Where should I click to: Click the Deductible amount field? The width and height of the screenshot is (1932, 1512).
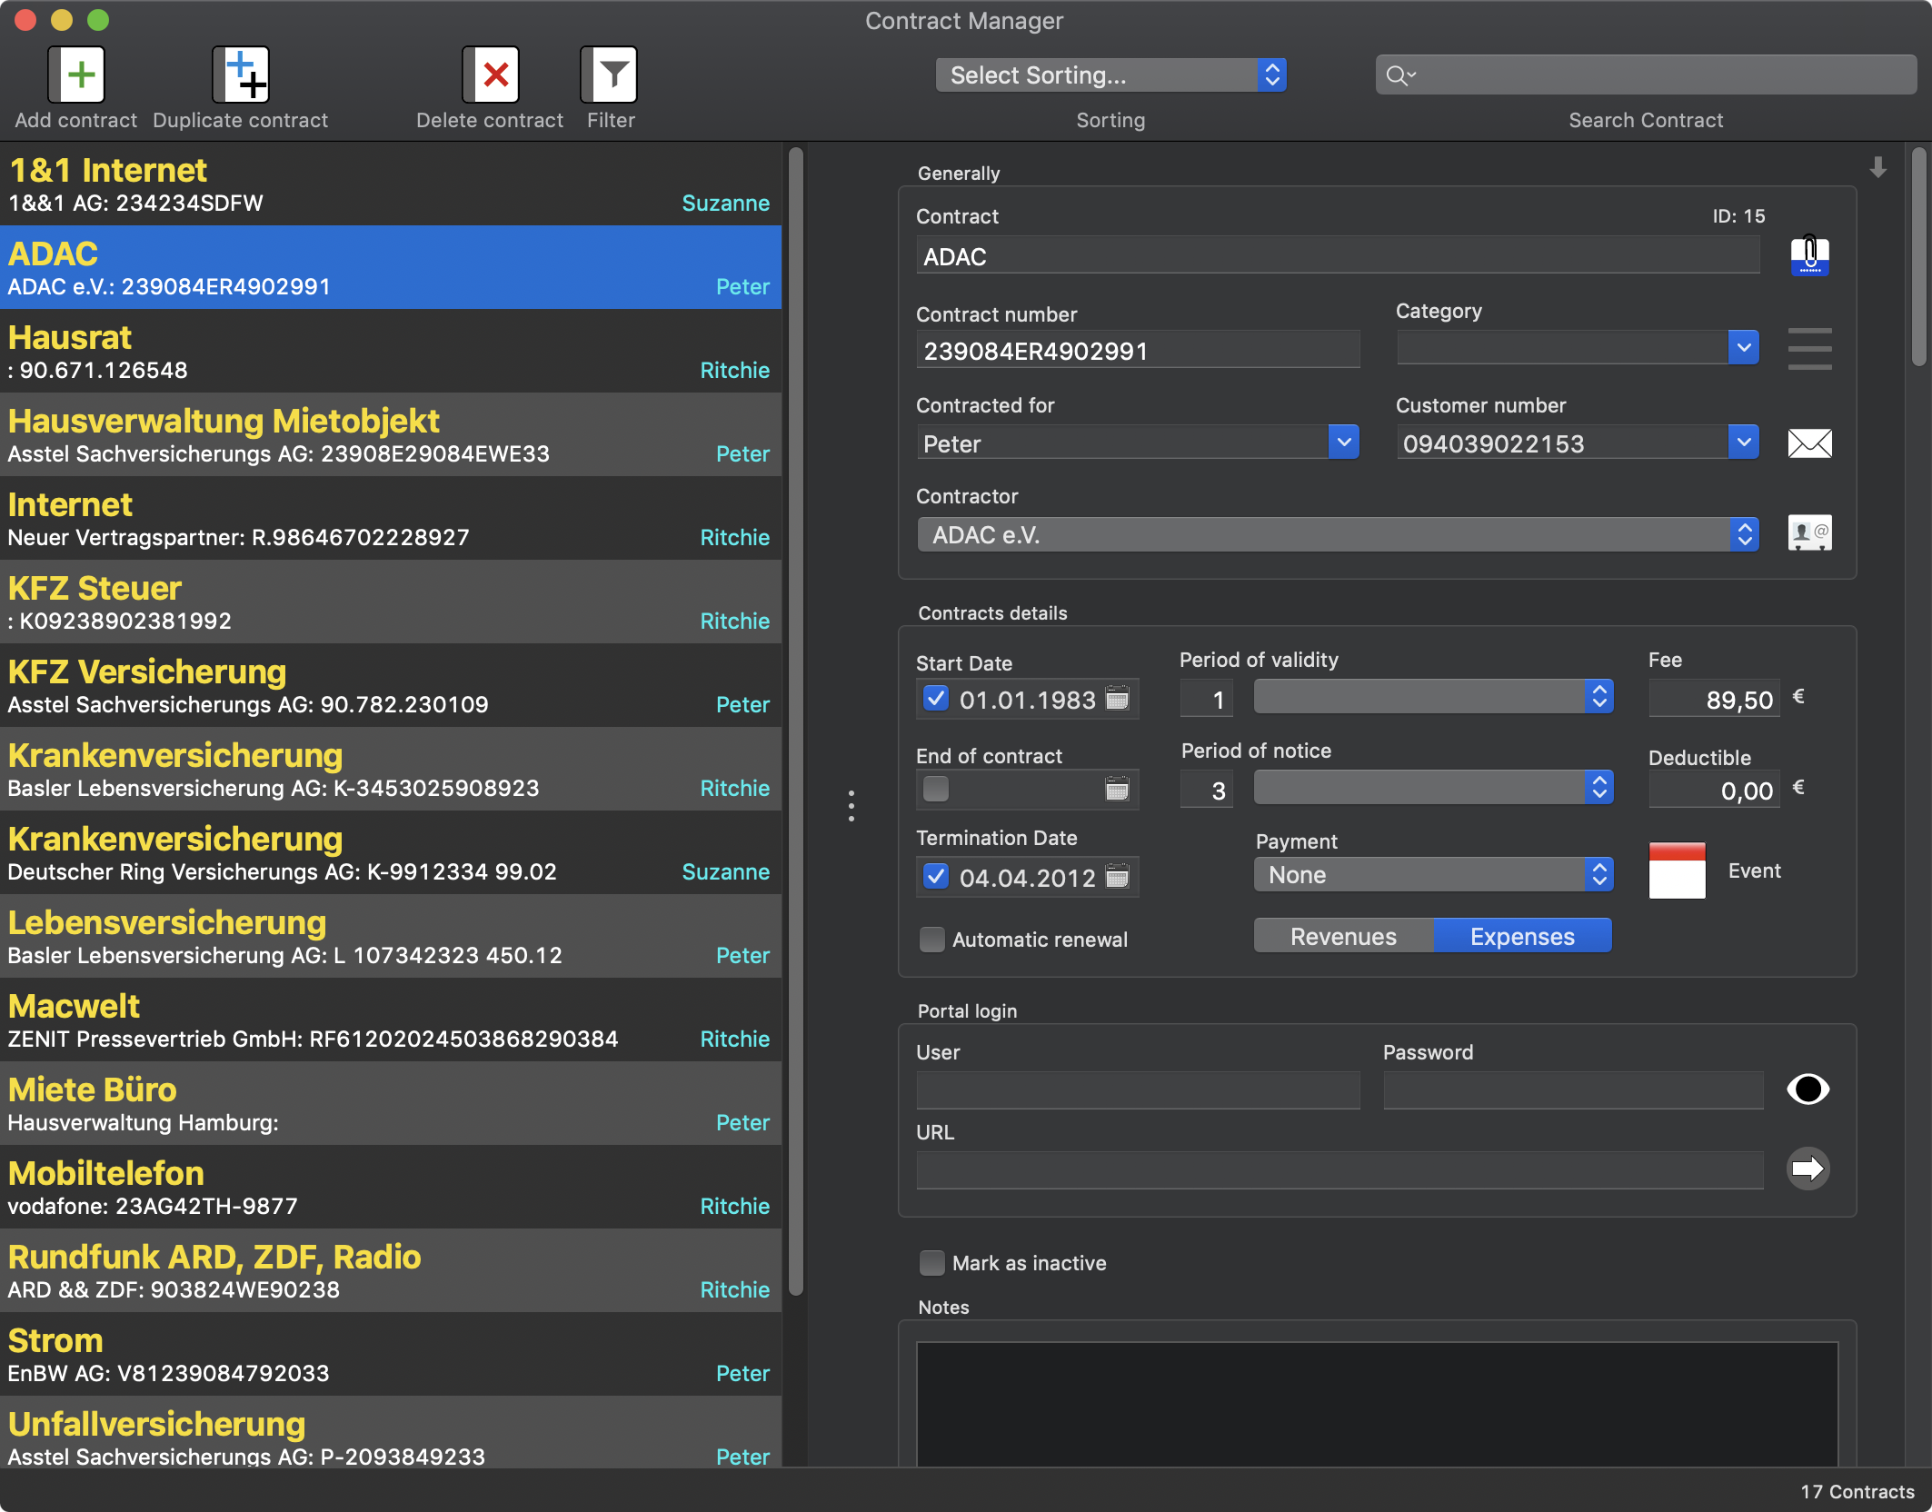[x=1714, y=790]
